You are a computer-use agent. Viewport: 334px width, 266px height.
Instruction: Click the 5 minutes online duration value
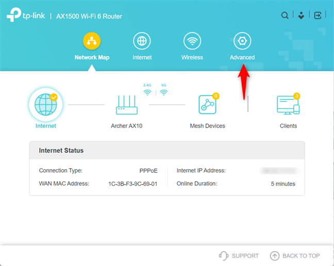point(283,184)
